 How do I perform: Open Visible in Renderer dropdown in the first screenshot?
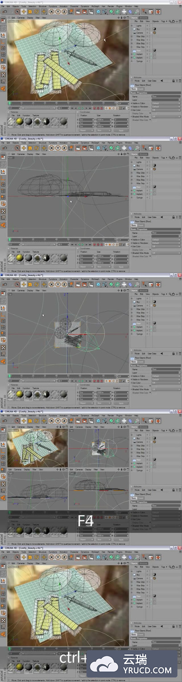pyautogui.click(x=166, y=106)
